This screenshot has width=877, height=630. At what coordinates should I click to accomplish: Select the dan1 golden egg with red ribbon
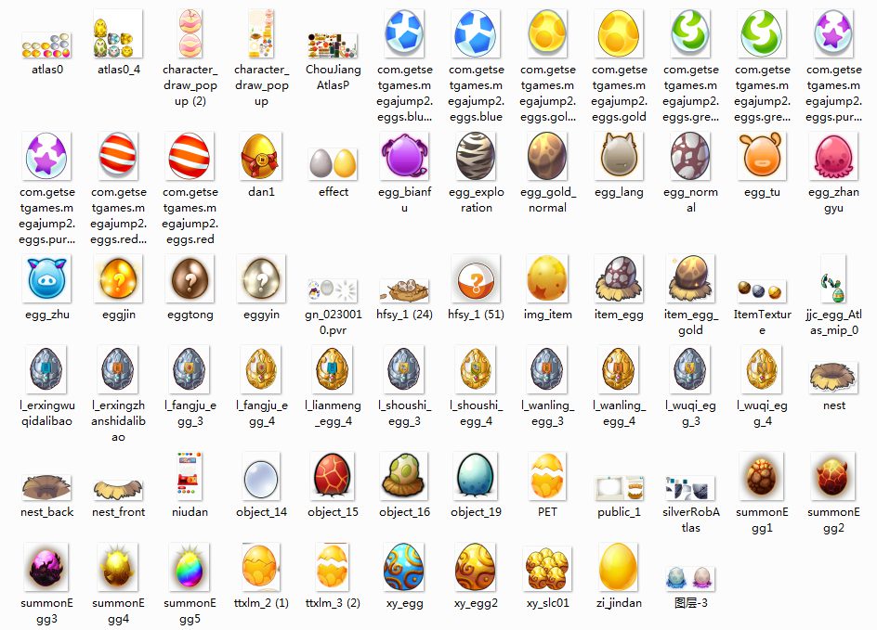[x=261, y=156]
